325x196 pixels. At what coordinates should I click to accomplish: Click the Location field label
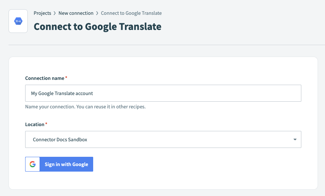click(x=34, y=124)
